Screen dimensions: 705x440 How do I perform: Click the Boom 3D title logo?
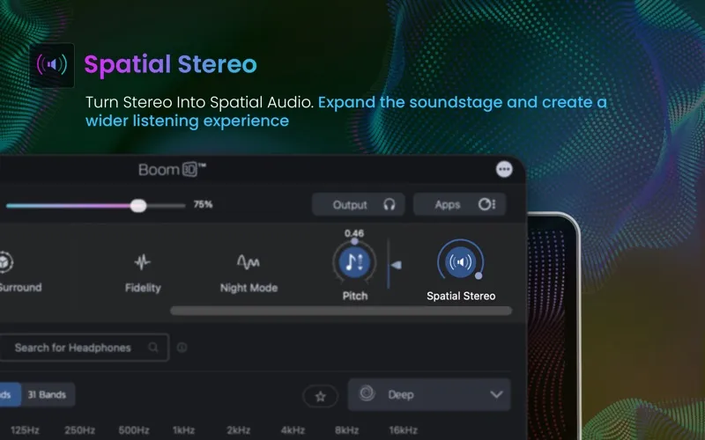(172, 170)
